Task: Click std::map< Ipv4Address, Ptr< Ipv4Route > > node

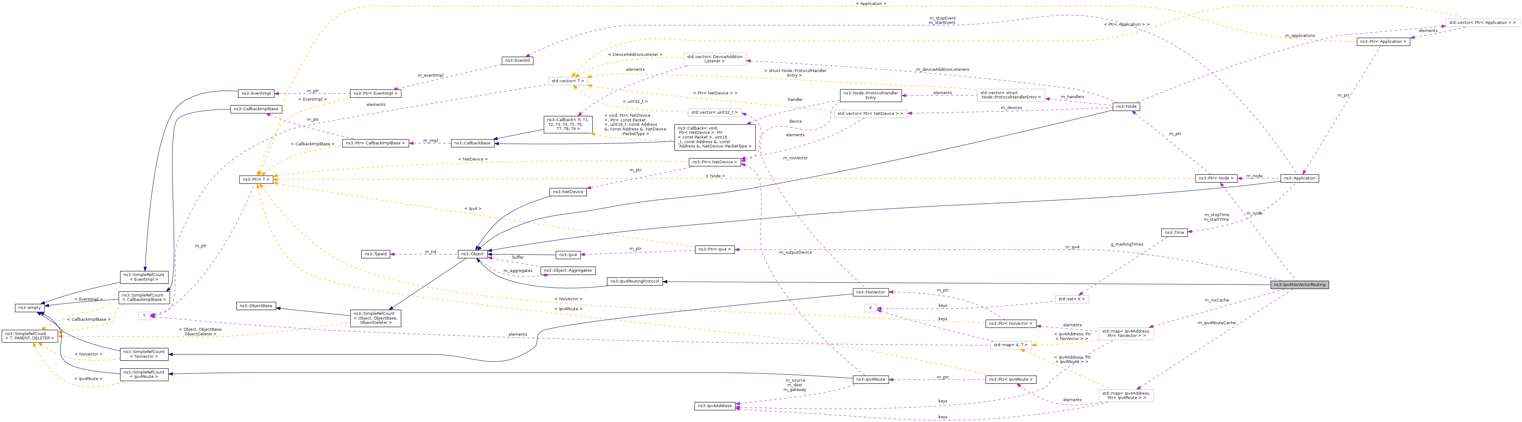Action: (x=1126, y=395)
